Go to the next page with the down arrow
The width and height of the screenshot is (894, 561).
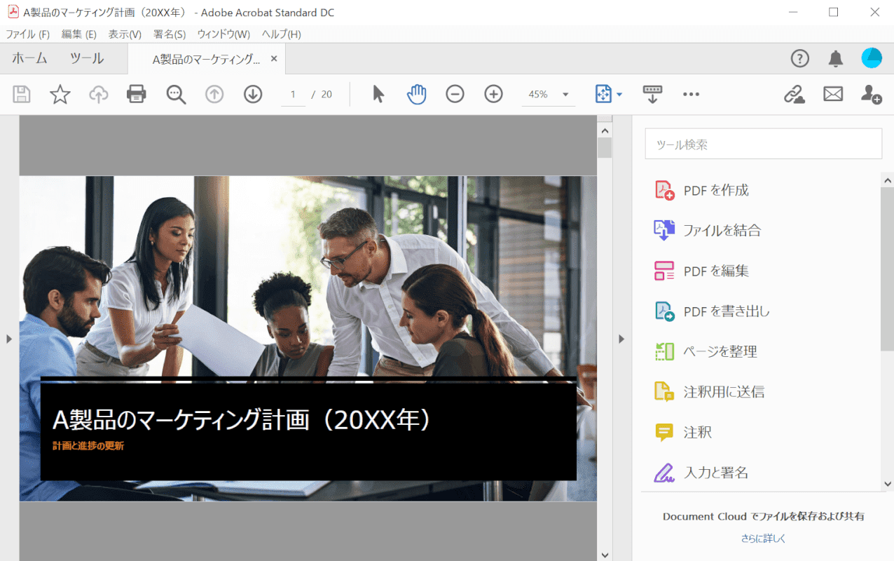[253, 94]
